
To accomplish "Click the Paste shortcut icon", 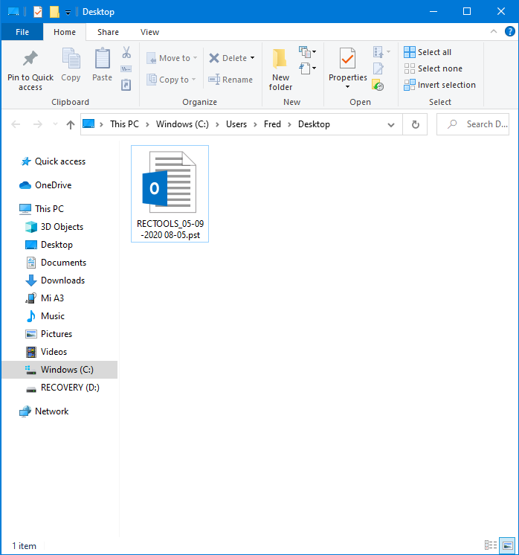I will pyautogui.click(x=126, y=85).
